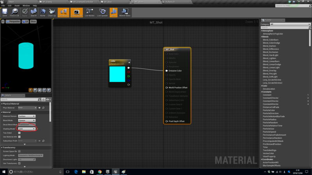Click blue channel output pin

[129, 80]
